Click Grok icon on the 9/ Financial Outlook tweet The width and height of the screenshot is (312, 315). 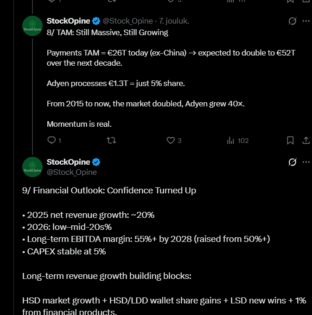[x=292, y=162]
